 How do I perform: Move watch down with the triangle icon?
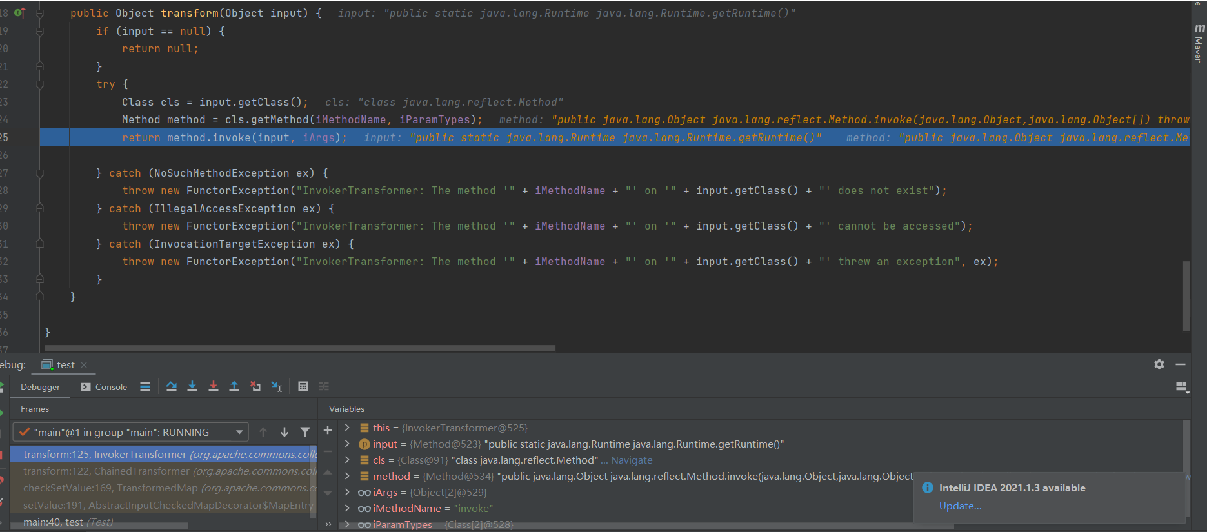coord(328,493)
